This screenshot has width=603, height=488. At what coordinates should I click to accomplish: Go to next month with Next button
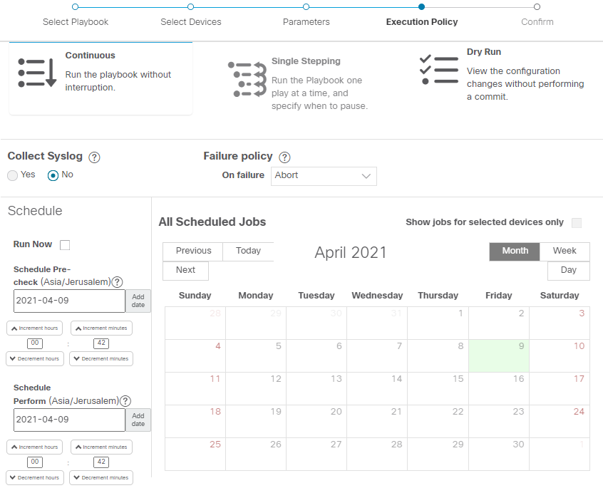coord(185,270)
